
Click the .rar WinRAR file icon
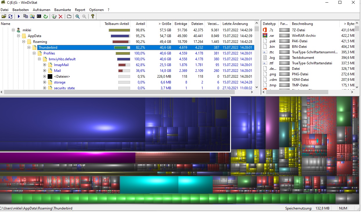[265, 35]
